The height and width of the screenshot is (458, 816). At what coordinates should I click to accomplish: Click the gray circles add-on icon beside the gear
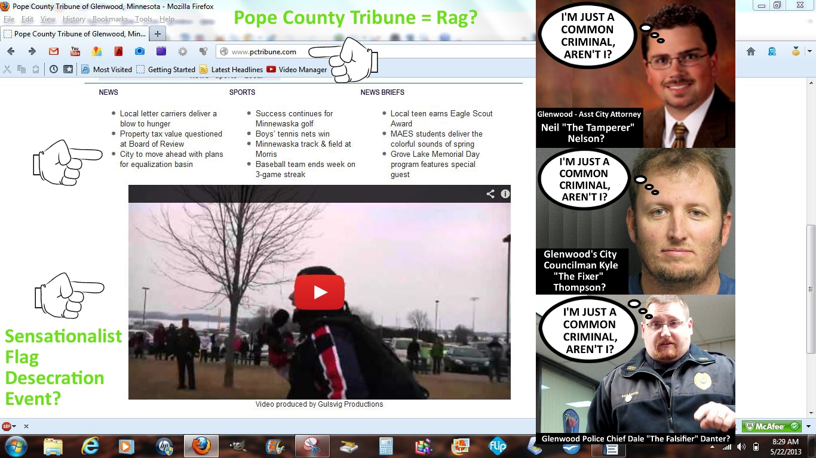coord(204,51)
